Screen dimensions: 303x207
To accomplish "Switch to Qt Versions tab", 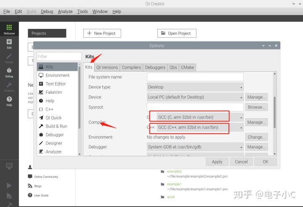I will [107, 67].
